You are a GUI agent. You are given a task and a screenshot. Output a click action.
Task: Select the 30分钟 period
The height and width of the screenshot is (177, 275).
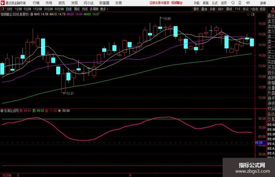(48, 9)
